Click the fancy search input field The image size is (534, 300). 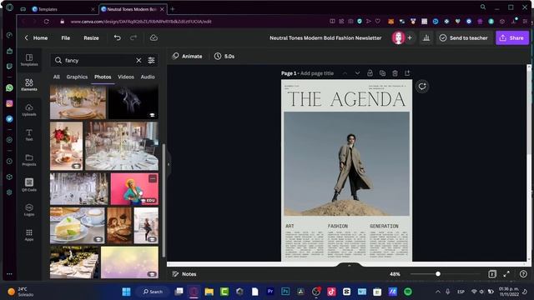point(98,60)
